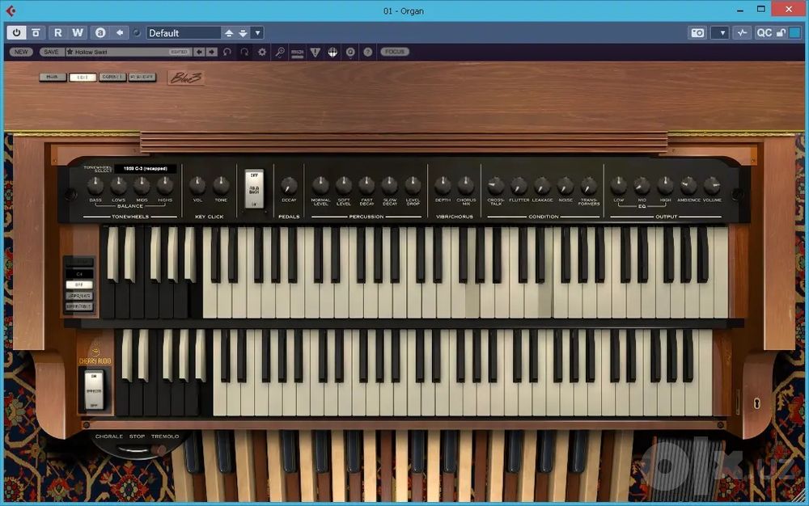The width and height of the screenshot is (809, 506).
Task: Click the SAVE preset button
Action: pos(50,52)
